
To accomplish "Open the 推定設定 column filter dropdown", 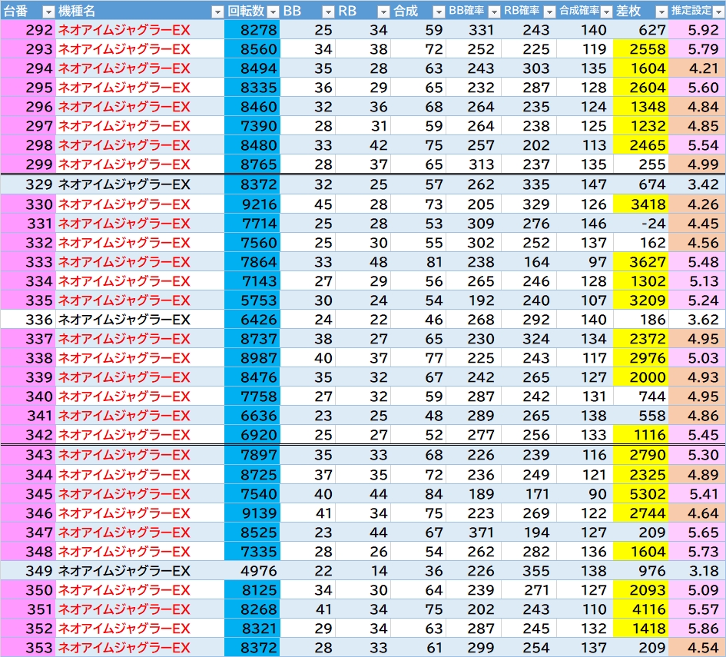I will point(718,12).
